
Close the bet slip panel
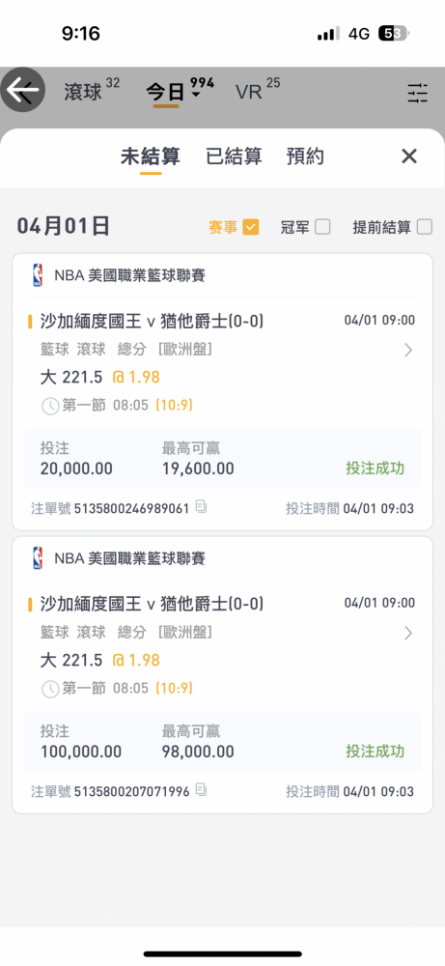coord(409,156)
